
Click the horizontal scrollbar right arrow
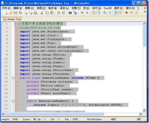click(x=140, y=114)
